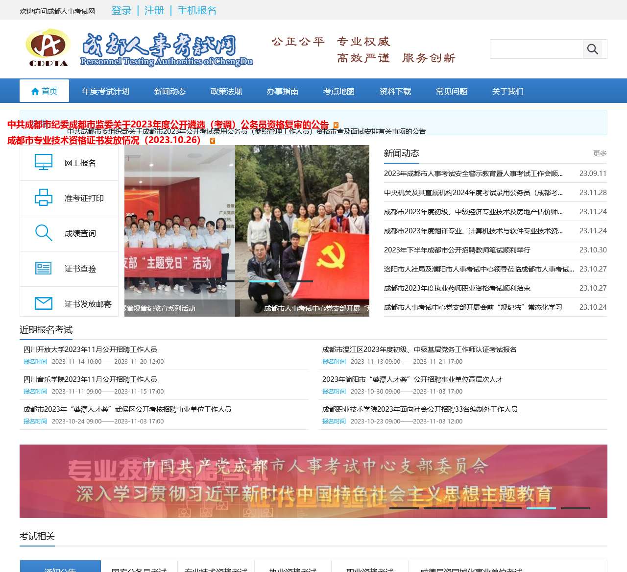Click the 注册 registration link
Image resolution: width=627 pixels, height=572 pixels.
[x=154, y=10]
